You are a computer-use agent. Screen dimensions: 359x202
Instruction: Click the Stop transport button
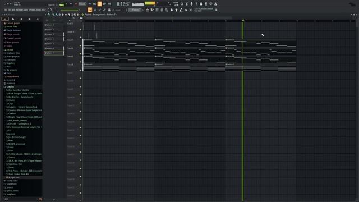tap(71, 4)
